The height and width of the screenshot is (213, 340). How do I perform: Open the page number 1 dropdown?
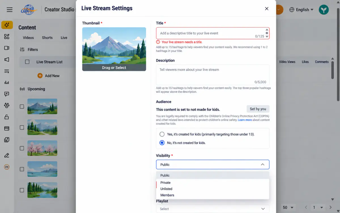pyautogui.click(x=318, y=207)
